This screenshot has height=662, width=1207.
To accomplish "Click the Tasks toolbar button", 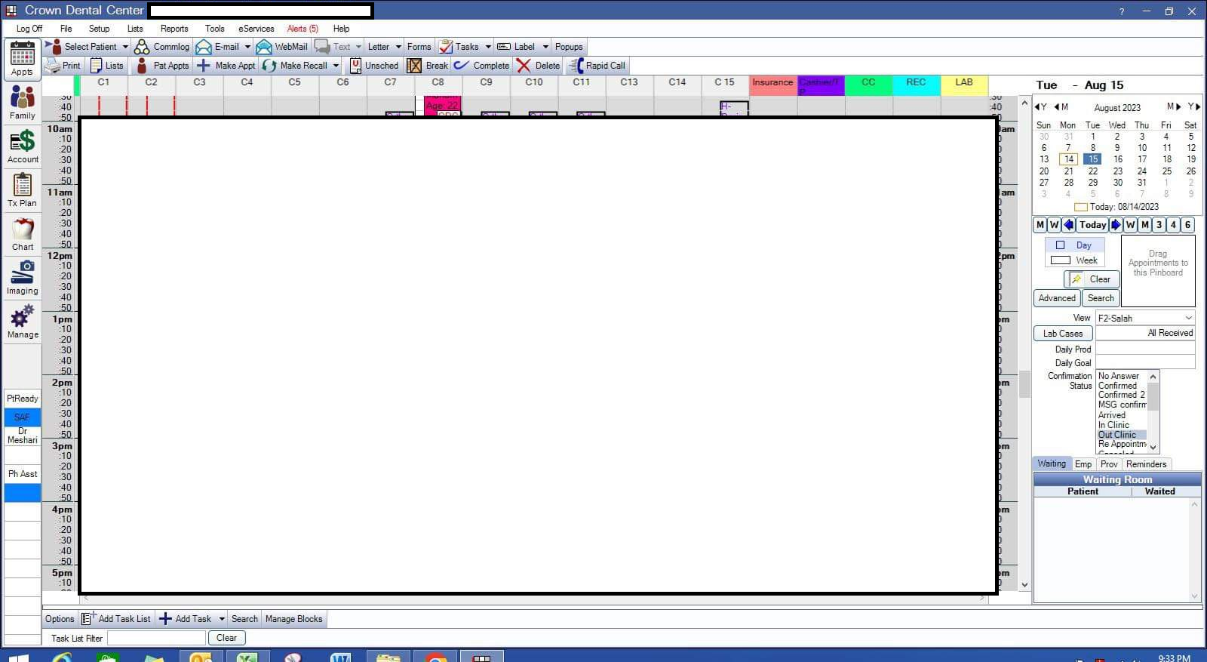I will (459, 47).
